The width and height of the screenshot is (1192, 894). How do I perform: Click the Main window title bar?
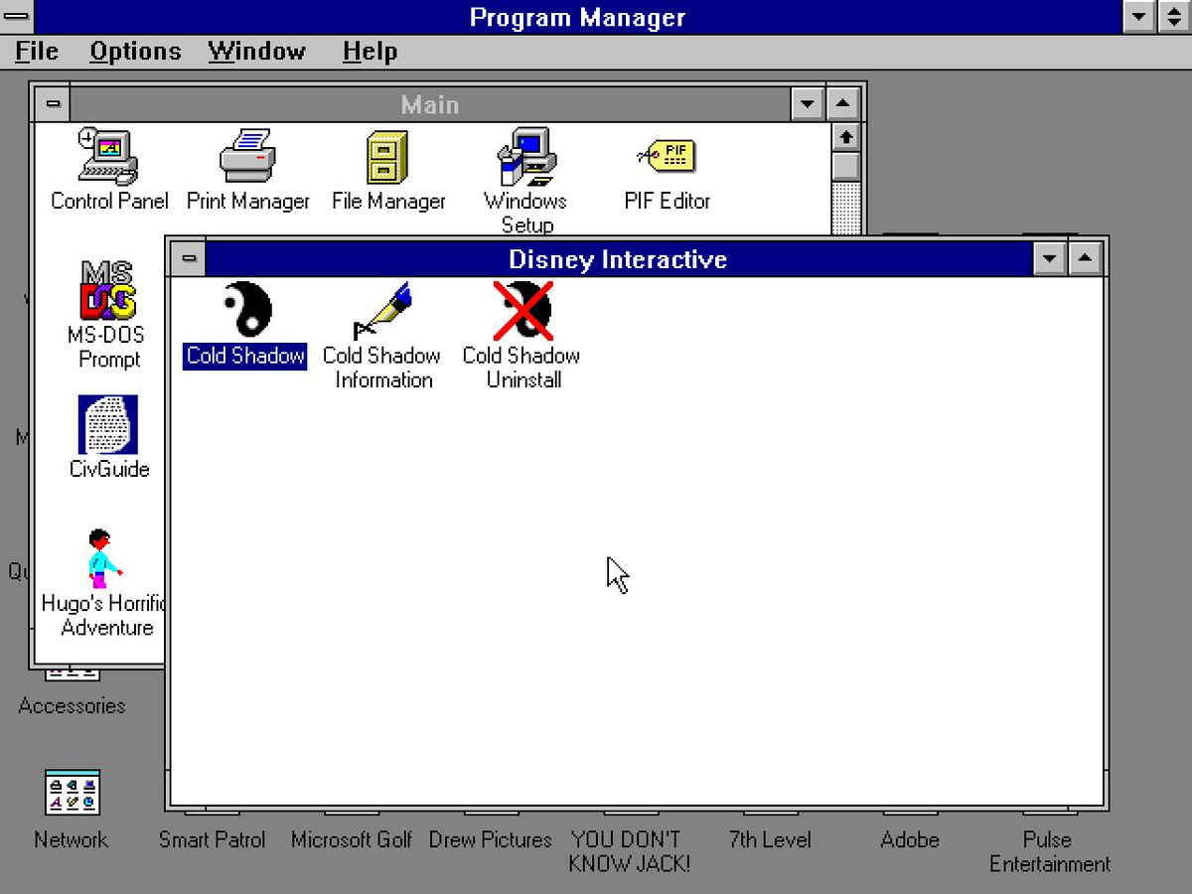[x=430, y=104]
